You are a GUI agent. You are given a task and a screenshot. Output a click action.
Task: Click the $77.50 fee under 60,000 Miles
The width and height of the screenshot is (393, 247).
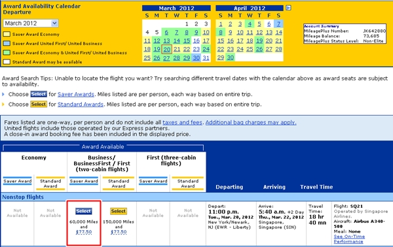84,232
